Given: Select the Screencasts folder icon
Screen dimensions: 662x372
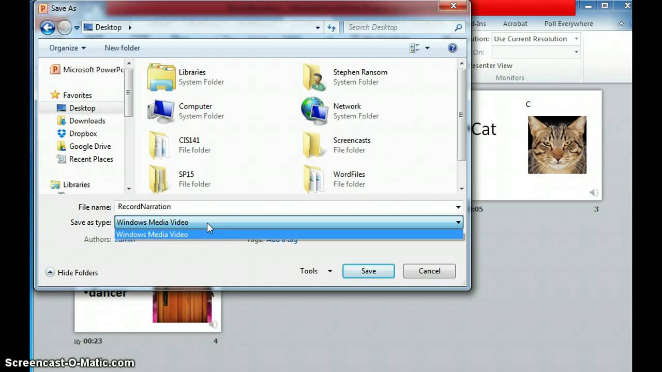Looking at the screenshot, I should pyautogui.click(x=313, y=145).
